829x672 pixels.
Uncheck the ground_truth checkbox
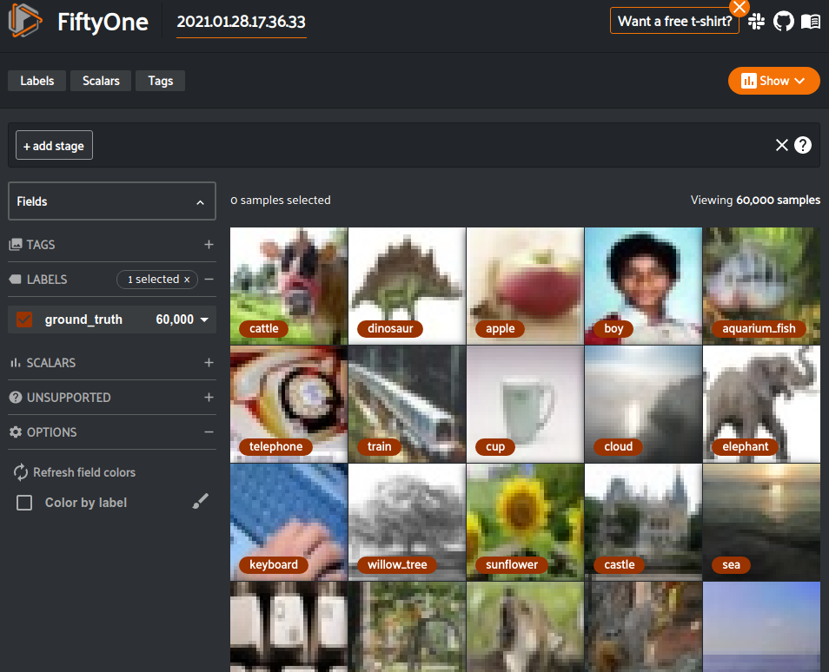(x=24, y=320)
